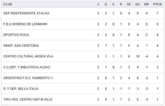Select S. Y DEP. BELLA ITALIA row
This screenshot has height=106, width=165.
pos(21,89)
